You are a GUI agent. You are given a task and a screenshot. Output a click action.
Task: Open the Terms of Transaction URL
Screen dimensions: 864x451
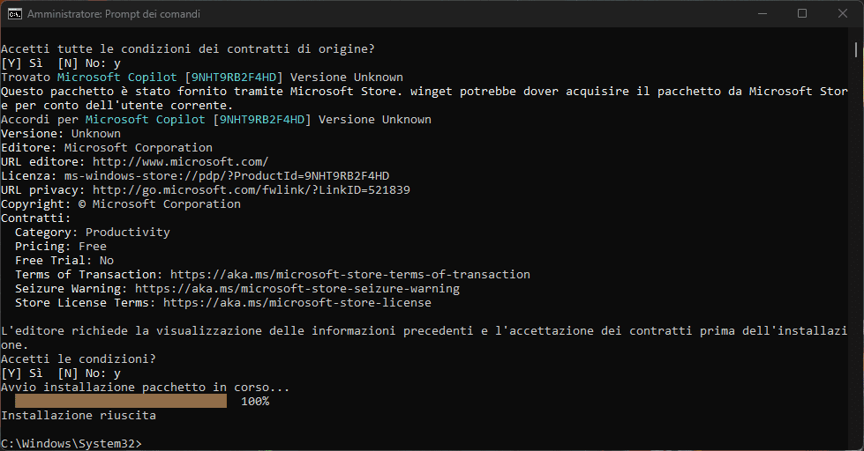[349, 275]
